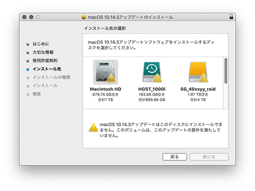This screenshot has width=255, height=191.
Task: Close the installer window with the close button
Action: (x=24, y=17)
